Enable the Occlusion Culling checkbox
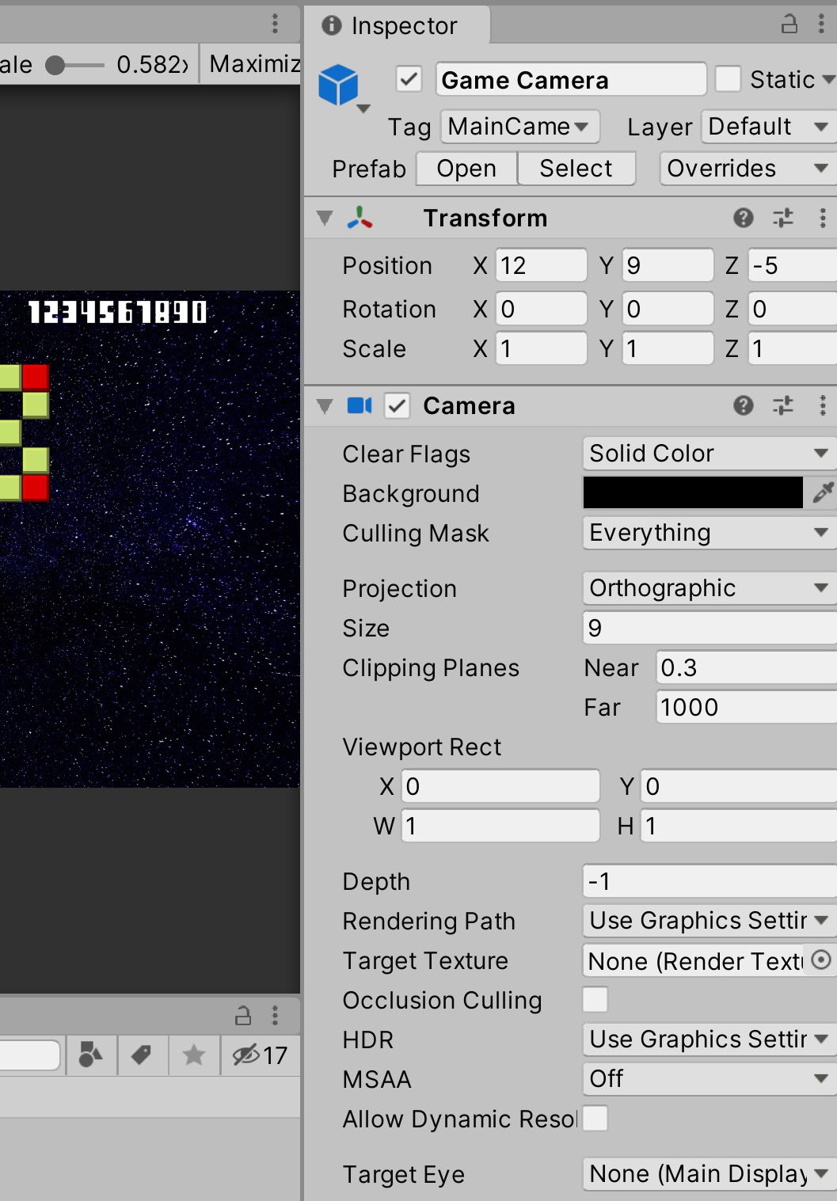 tap(595, 999)
